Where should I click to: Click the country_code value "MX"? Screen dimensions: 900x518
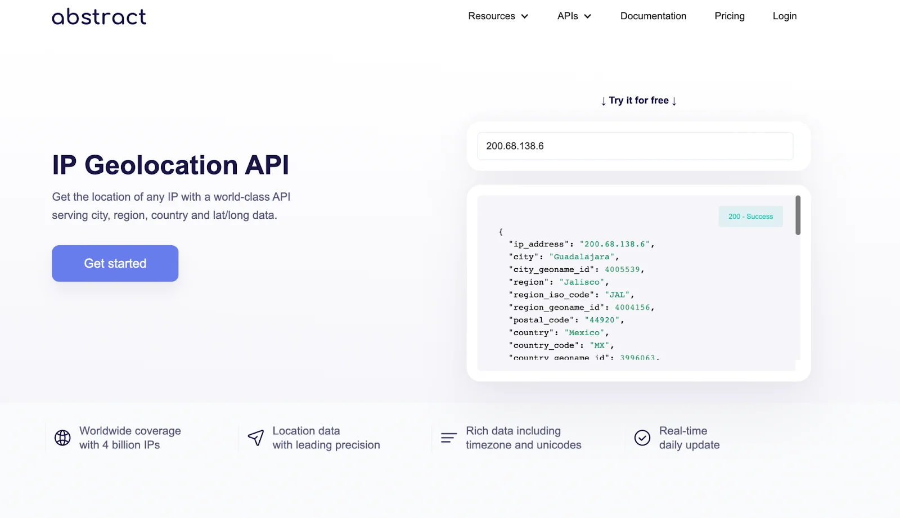coord(600,345)
